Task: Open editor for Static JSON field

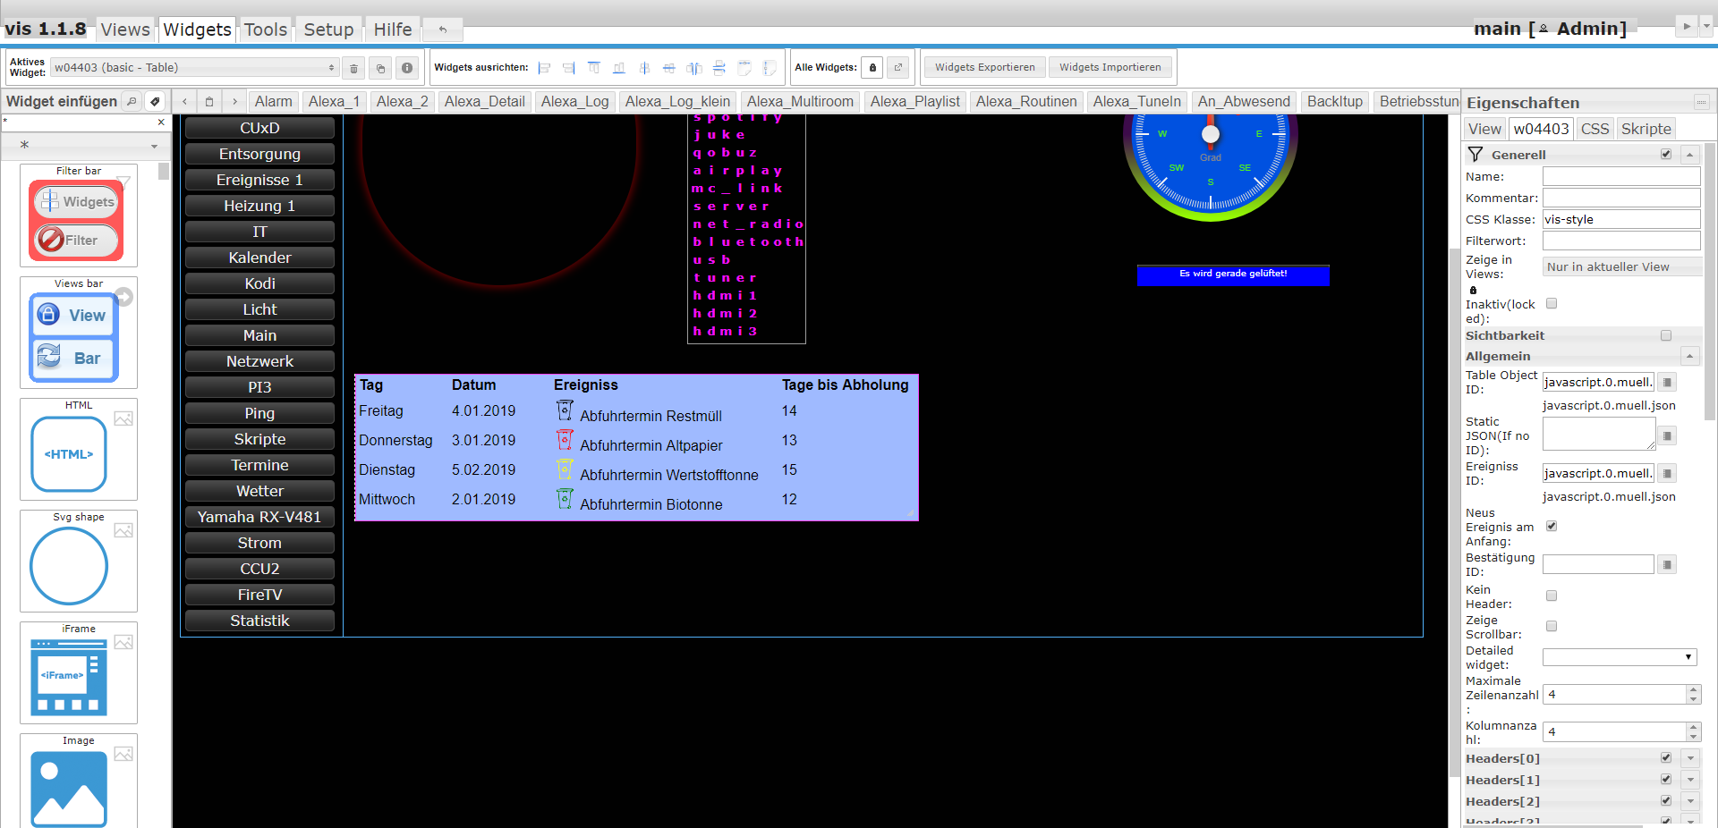Action: [x=1667, y=436]
